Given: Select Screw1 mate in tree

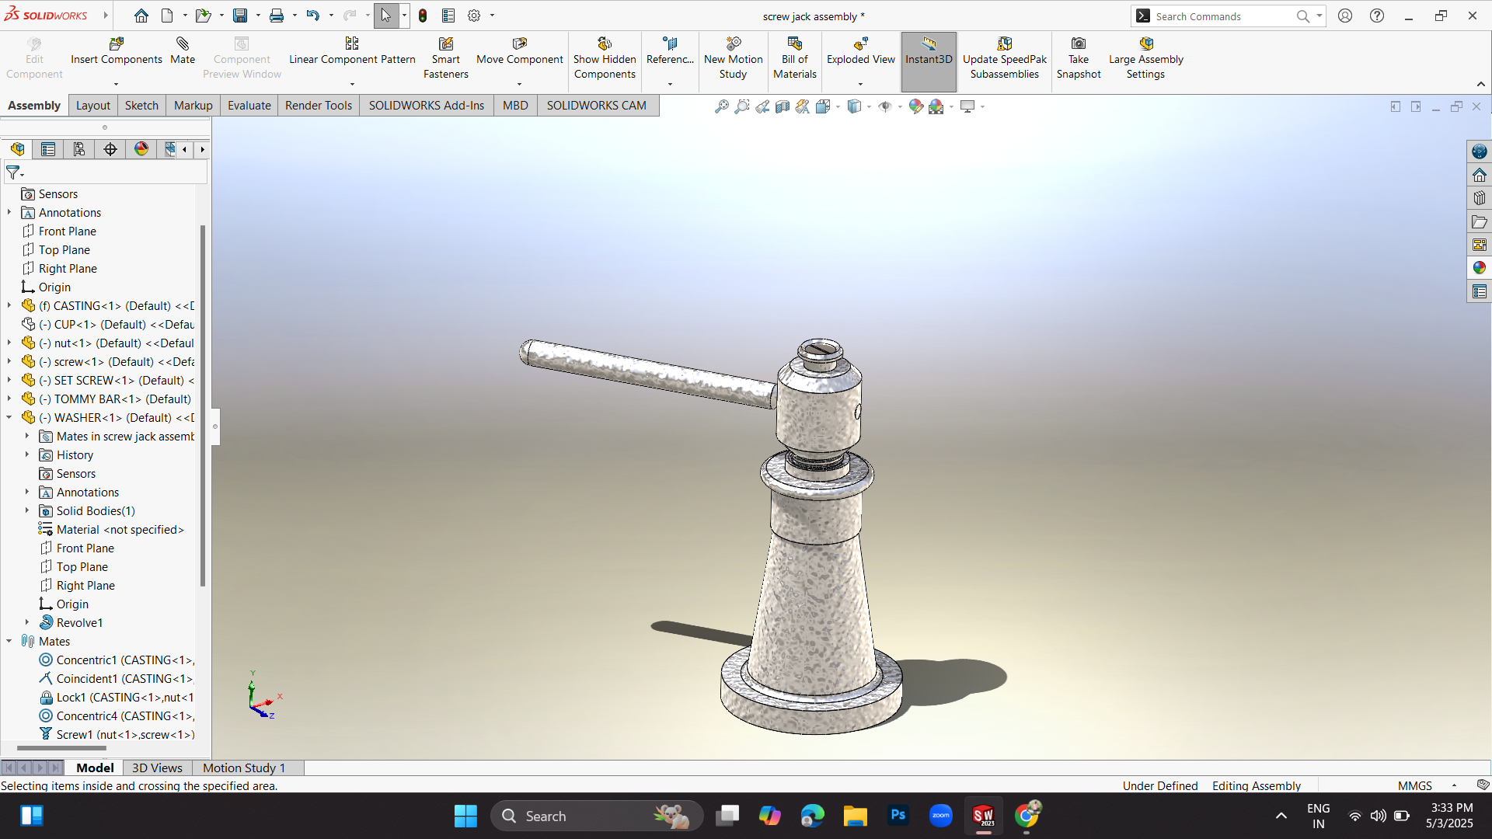Looking at the screenshot, I should tap(117, 734).
